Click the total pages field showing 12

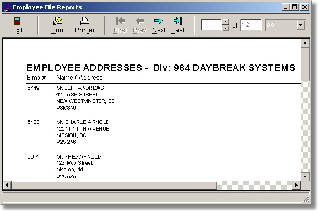(251, 25)
